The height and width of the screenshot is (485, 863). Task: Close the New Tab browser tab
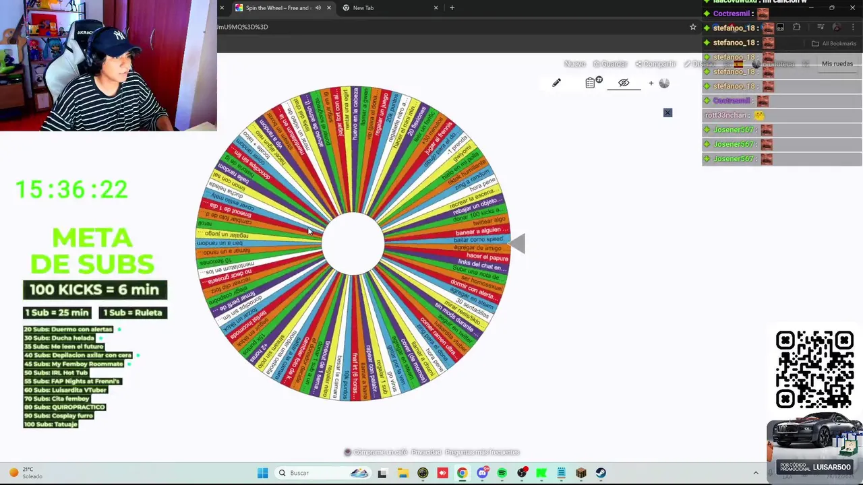tap(436, 8)
